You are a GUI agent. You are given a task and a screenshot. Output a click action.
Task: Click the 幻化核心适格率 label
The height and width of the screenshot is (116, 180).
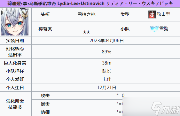click(15, 52)
